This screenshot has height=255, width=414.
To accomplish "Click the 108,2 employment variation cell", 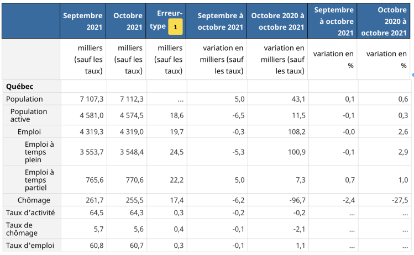I will (x=296, y=132).
